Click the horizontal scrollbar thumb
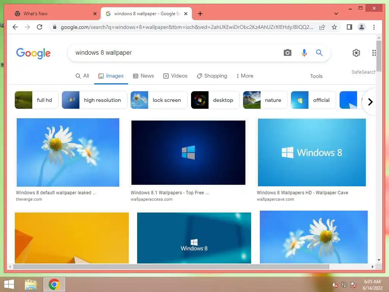This screenshot has width=389, height=292. tap(171, 267)
